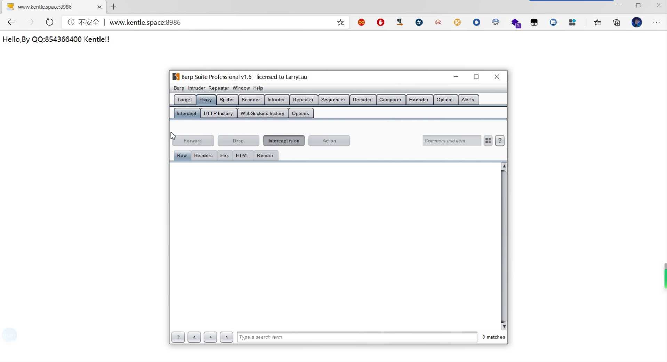Switch to the Sequencer tab
Image resolution: width=667 pixels, height=362 pixels.
[x=333, y=100]
